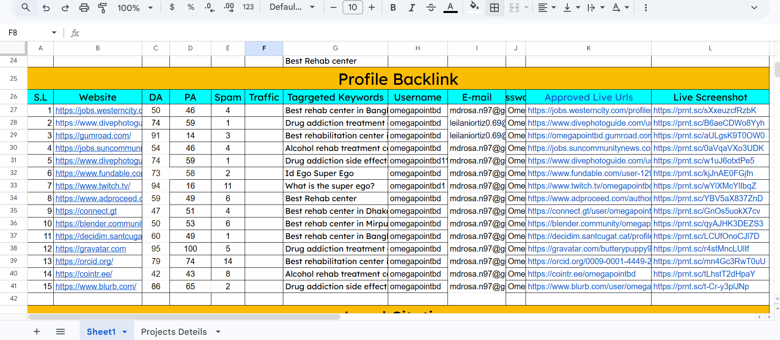Open vertical align dropdown
780x340 pixels.
(571, 7)
